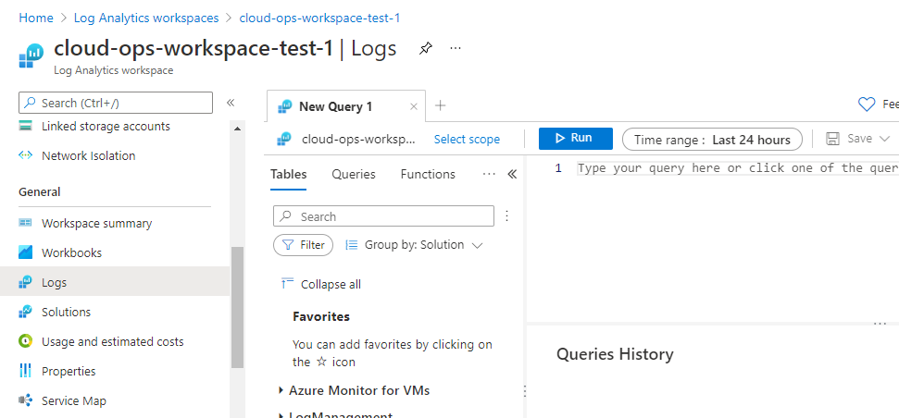
Task: Pin the workspace Logs blade
Action: pyautogui.click(x=425, y=49)
